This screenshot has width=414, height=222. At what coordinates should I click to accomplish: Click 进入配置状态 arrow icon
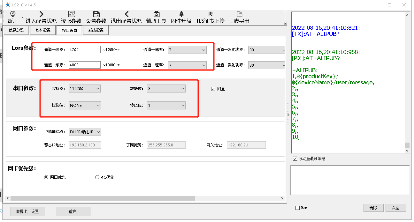click(x=41, y=14)
